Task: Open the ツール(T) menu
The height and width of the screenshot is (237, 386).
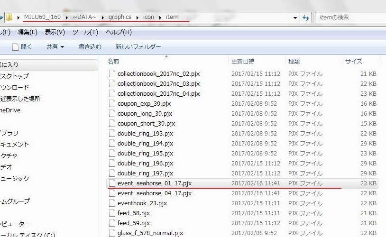Action: [85, 32]
